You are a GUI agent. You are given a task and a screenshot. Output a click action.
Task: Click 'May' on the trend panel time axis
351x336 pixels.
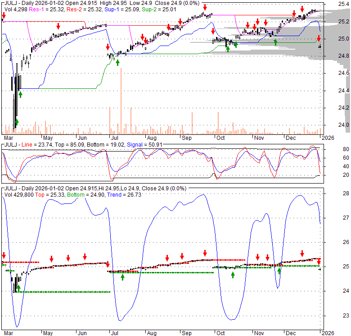[48, 333]
